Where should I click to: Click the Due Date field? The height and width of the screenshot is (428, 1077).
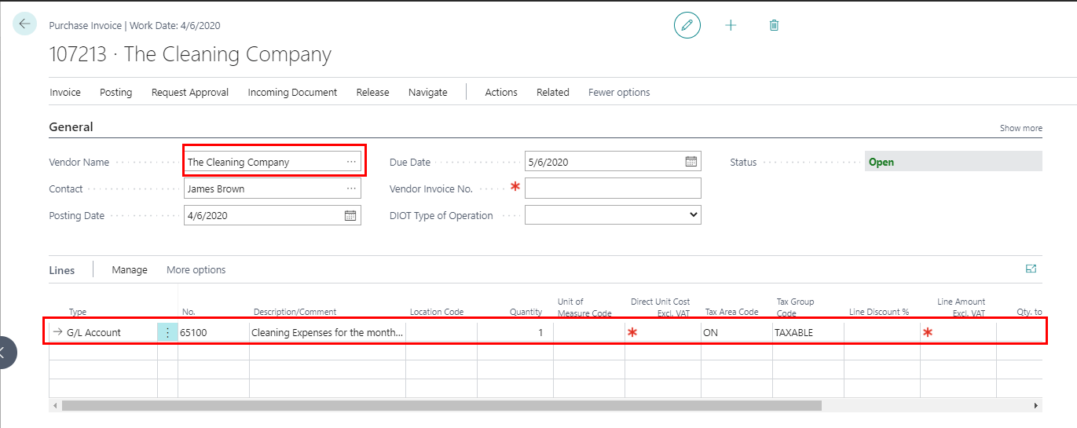click(x=613, y=162)
